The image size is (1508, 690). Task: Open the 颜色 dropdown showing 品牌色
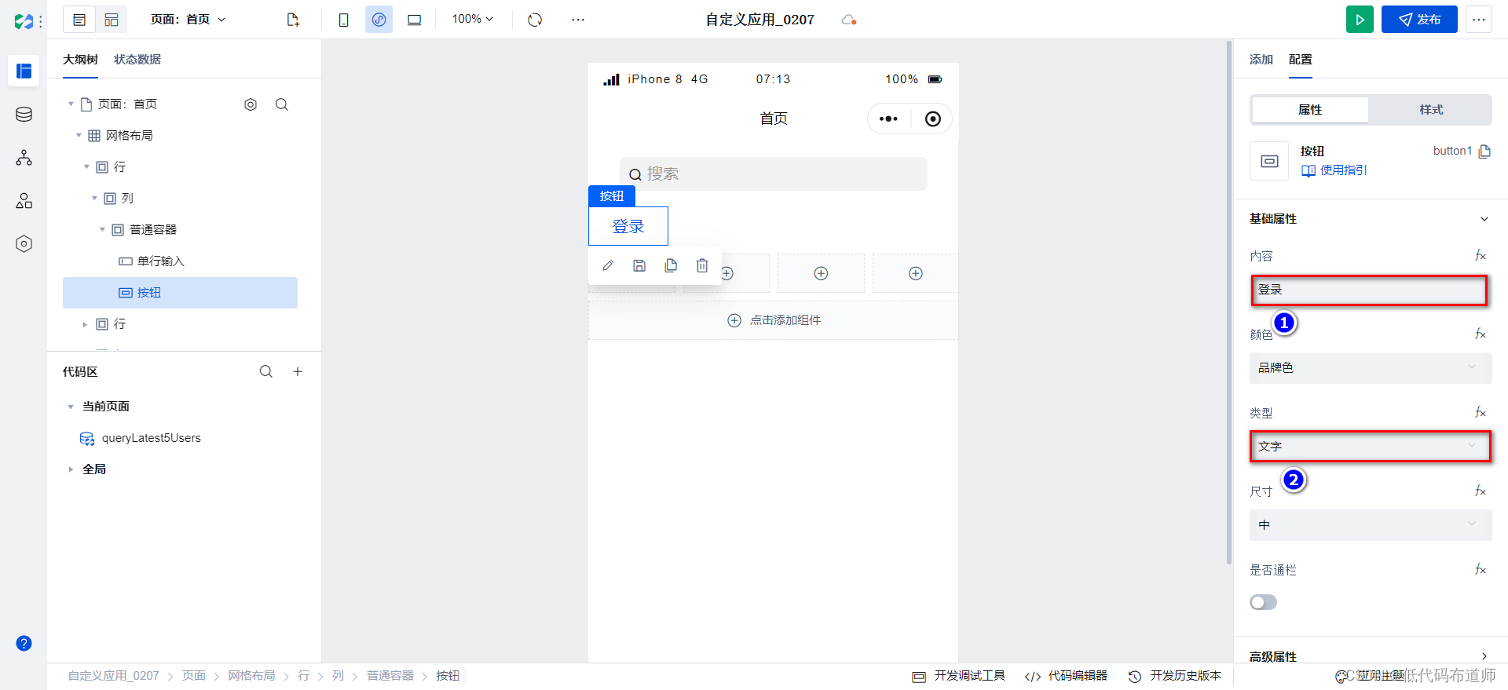point(1371,368)
